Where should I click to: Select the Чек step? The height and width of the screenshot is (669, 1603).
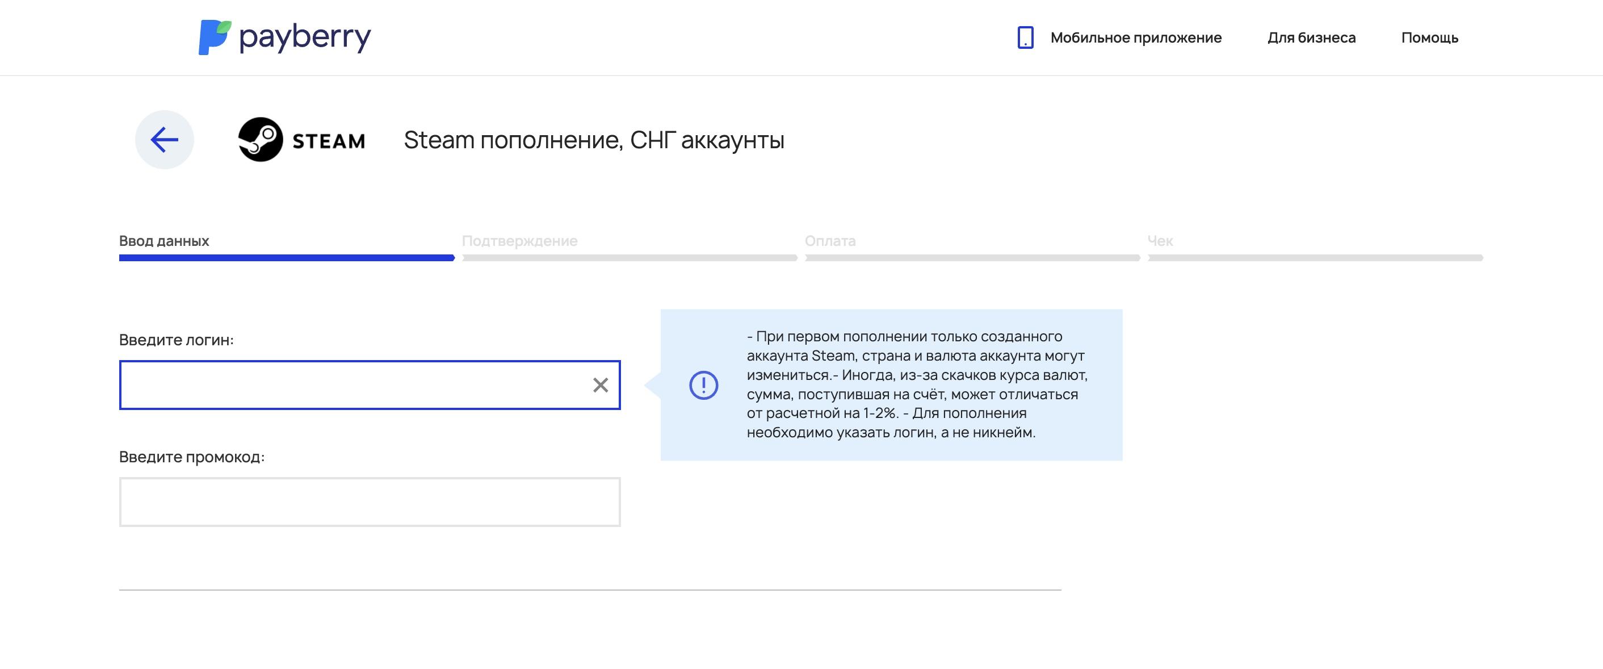point(1160,241)
